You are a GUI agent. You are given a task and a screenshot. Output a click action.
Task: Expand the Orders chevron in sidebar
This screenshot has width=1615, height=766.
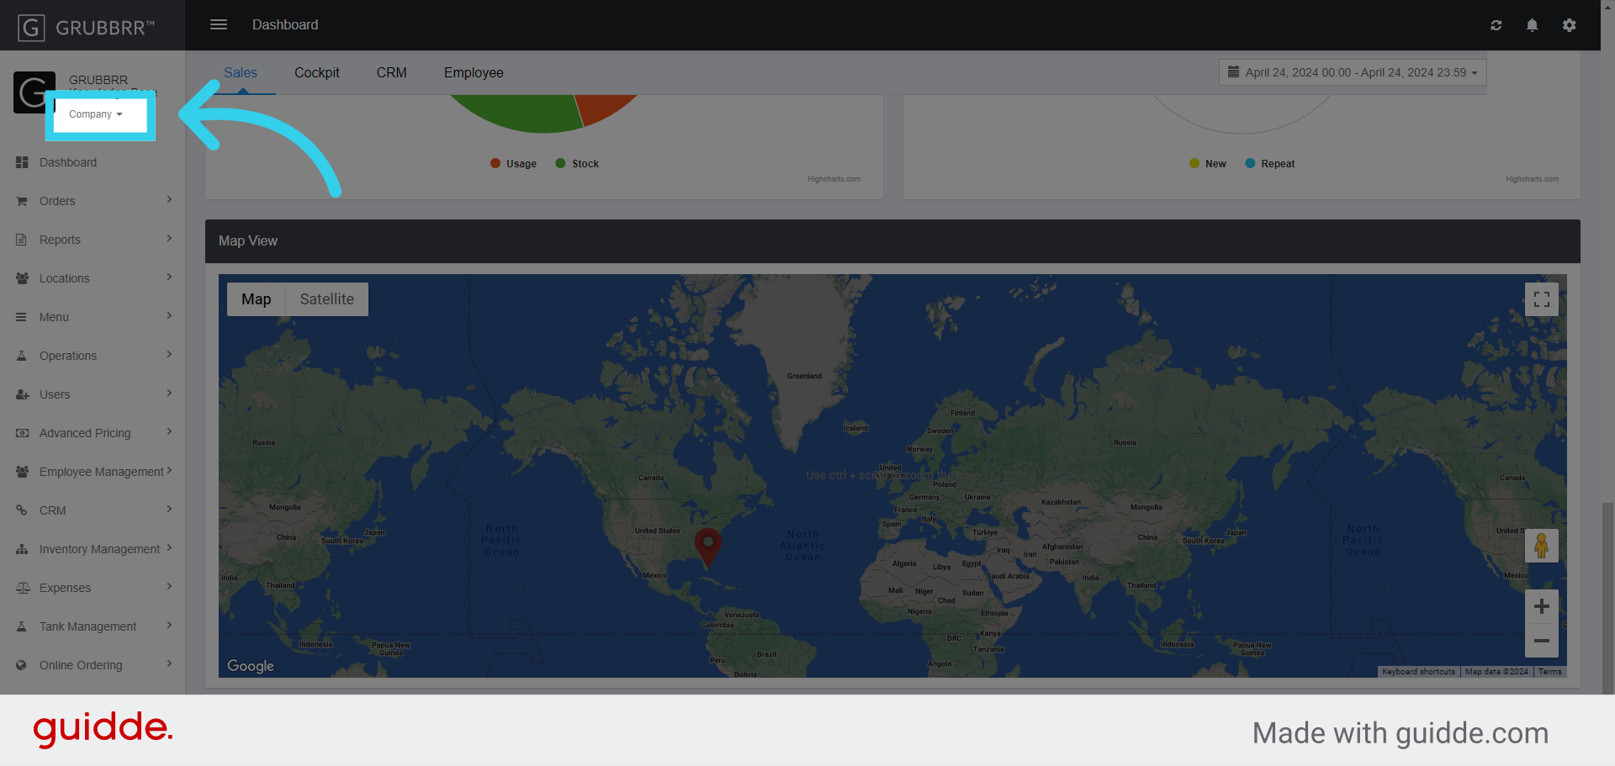click(169, 200)
